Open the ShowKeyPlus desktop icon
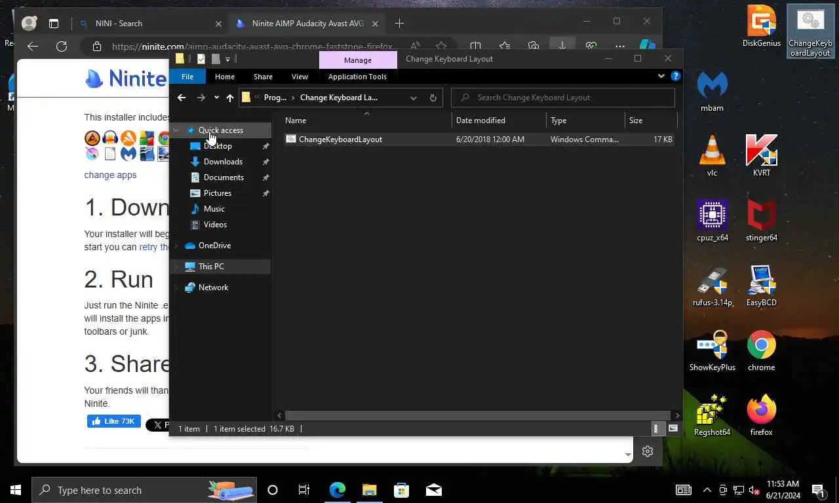839x503 pixels. tap(712, 350)
